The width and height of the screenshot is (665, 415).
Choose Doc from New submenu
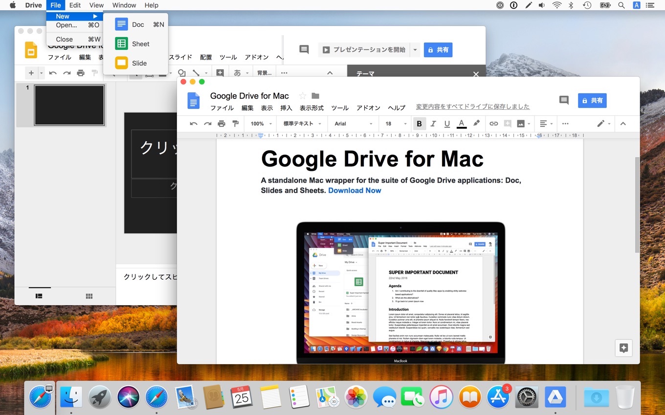tap(136, 24)
